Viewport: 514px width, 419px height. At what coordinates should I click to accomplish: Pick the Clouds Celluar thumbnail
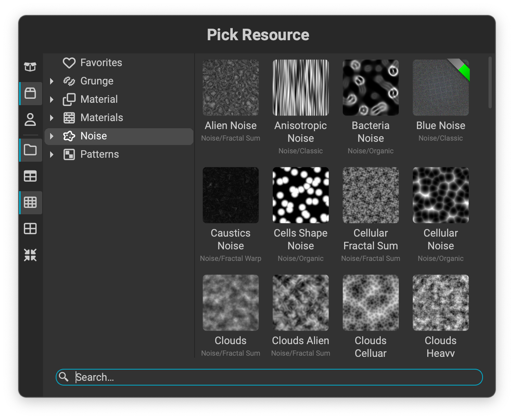click(x=371, y=303)
